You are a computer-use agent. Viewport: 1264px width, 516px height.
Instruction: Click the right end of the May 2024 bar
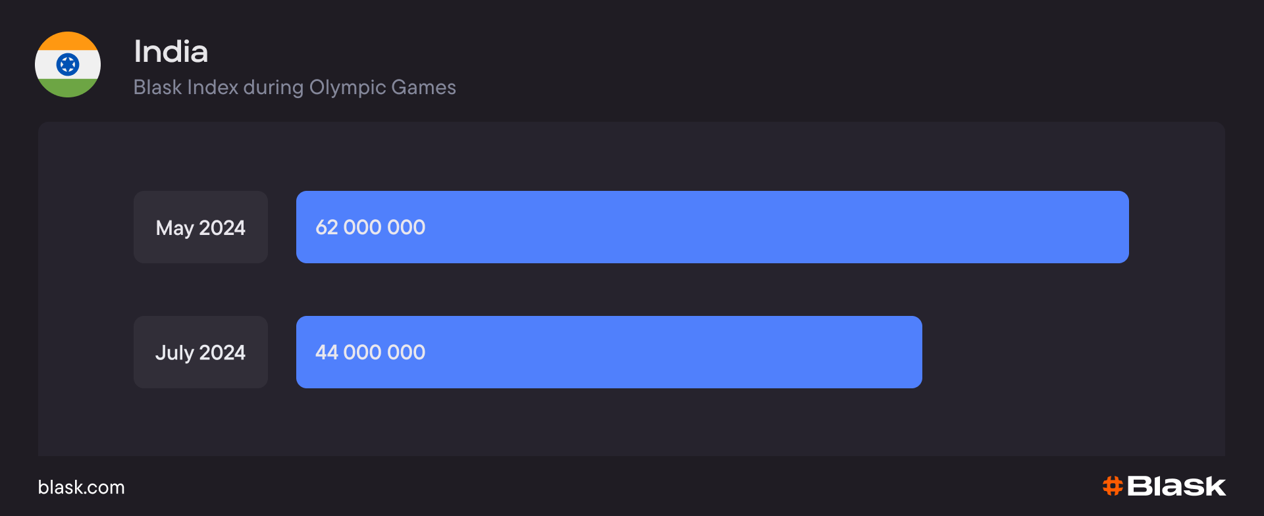tap(1119, 227)
